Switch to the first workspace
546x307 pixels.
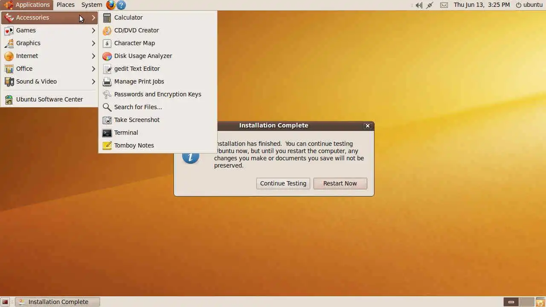coord(511,302)
